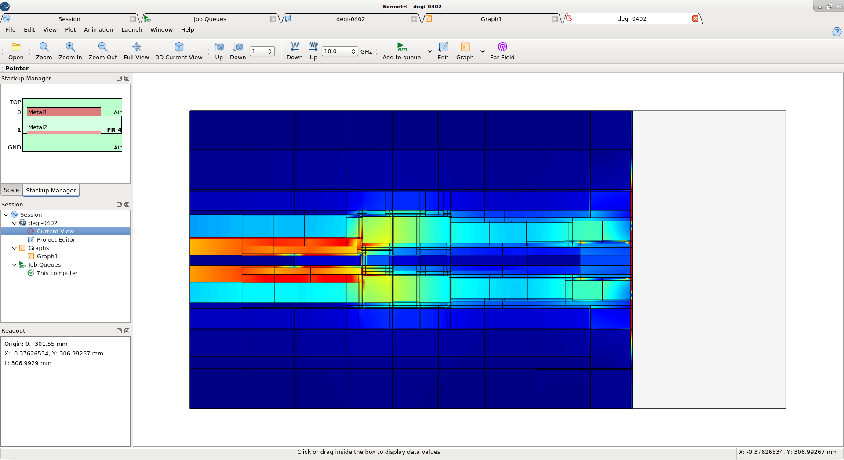Close the Job Queues tab

point(273,19)
